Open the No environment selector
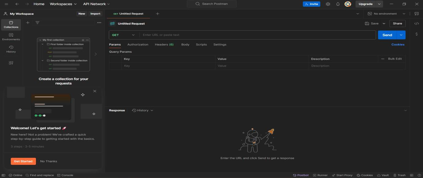 pos(386,14)
